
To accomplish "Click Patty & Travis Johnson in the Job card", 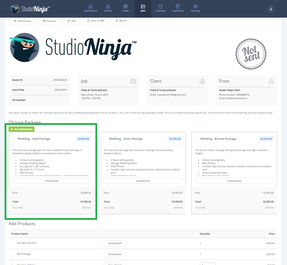I will click(94, 90).
